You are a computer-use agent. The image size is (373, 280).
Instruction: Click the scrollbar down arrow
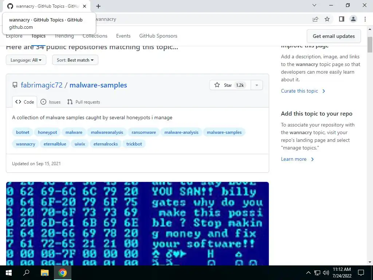370,262
